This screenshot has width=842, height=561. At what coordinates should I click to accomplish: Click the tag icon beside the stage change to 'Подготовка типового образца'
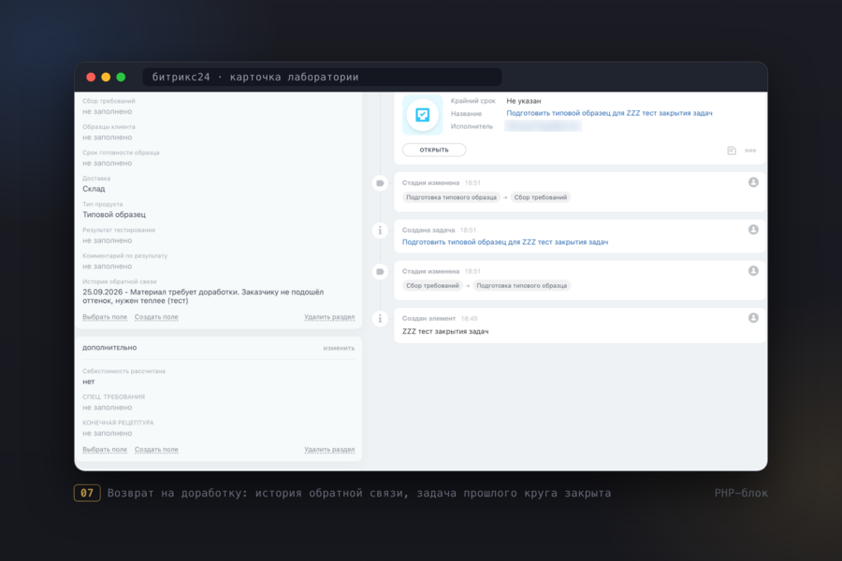[380, 272]
